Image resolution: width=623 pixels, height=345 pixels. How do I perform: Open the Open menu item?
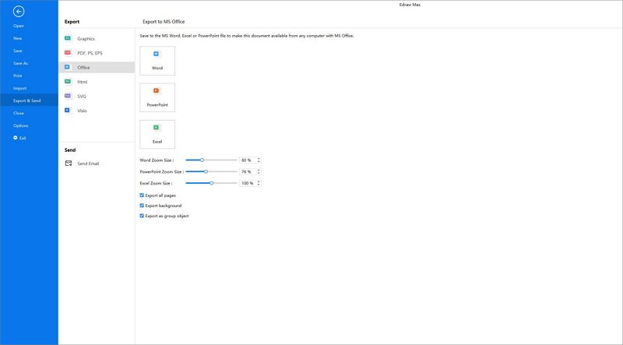pos(18,26)
